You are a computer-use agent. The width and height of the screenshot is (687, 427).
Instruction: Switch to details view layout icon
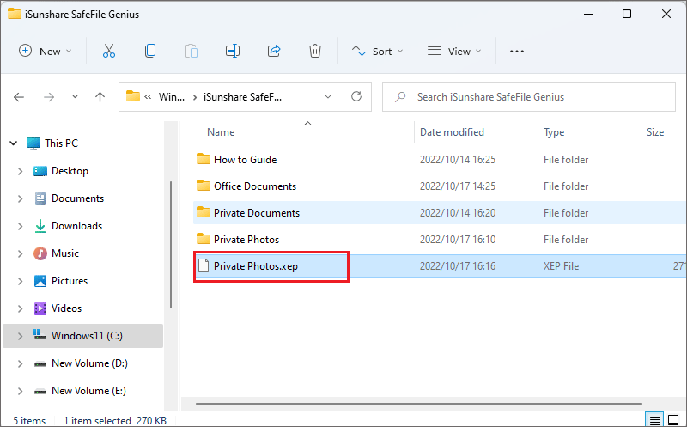(x=654, y=420)
